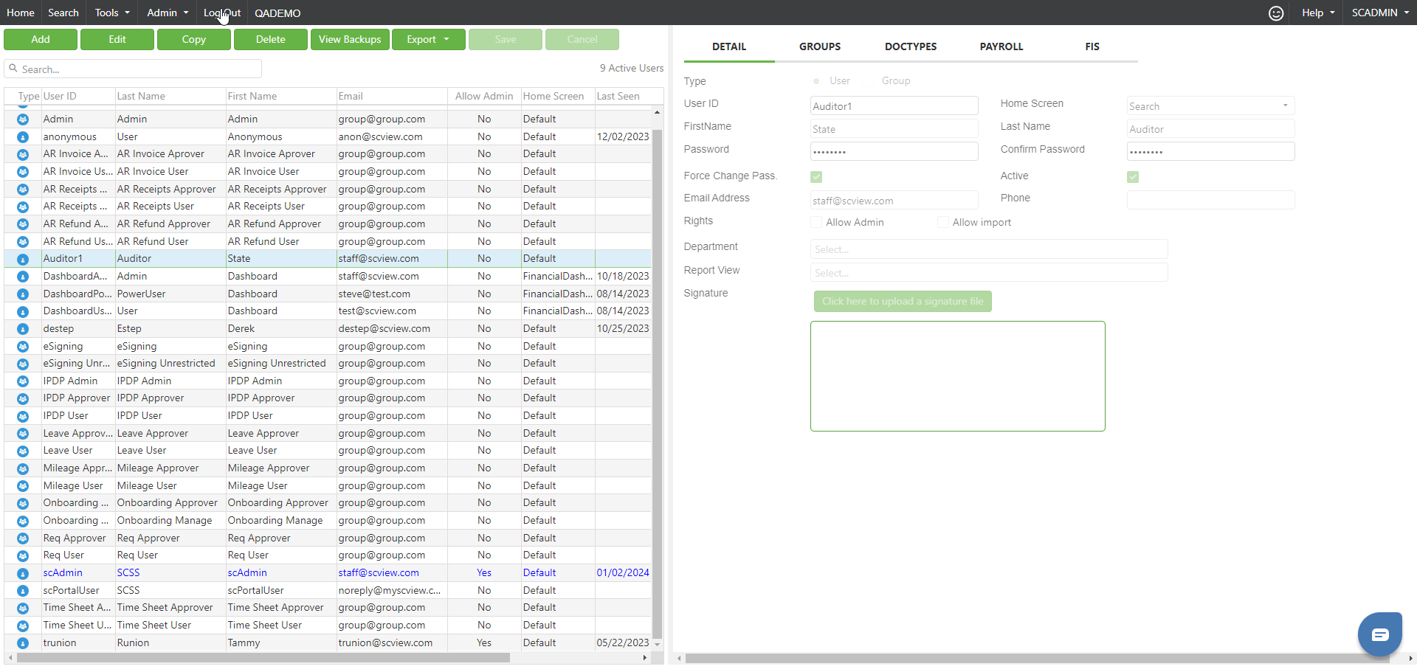Switch to the DOCTYPES tab
The width and height of the screenshot is (1417, 672).
pyautogui.click(x=911, y=46)
